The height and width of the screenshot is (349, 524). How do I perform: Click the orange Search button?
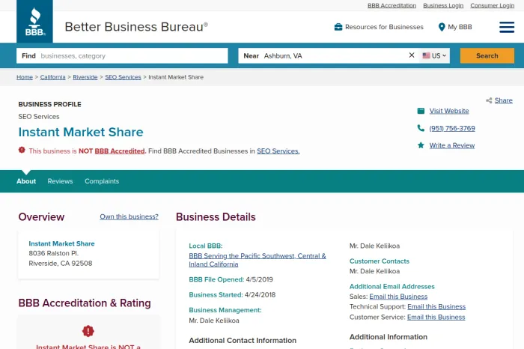click(487, 56)
